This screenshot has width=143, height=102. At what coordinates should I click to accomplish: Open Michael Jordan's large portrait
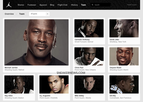pyautogui.click(x=36, y=42)
